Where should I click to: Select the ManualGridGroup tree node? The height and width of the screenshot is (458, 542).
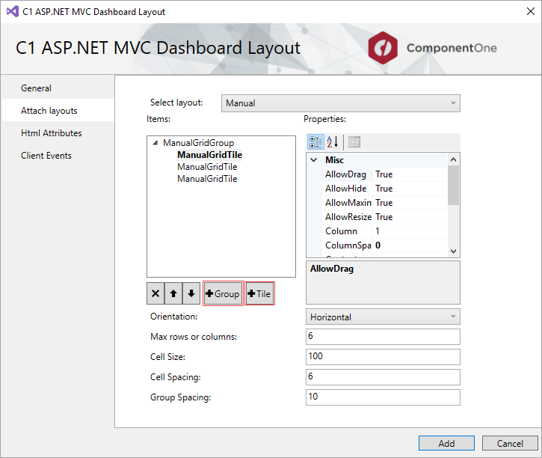click(199, 142)
